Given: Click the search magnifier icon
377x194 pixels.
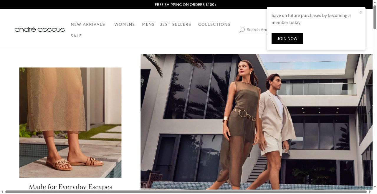Looking at the screenshot, I should point(242,30).
